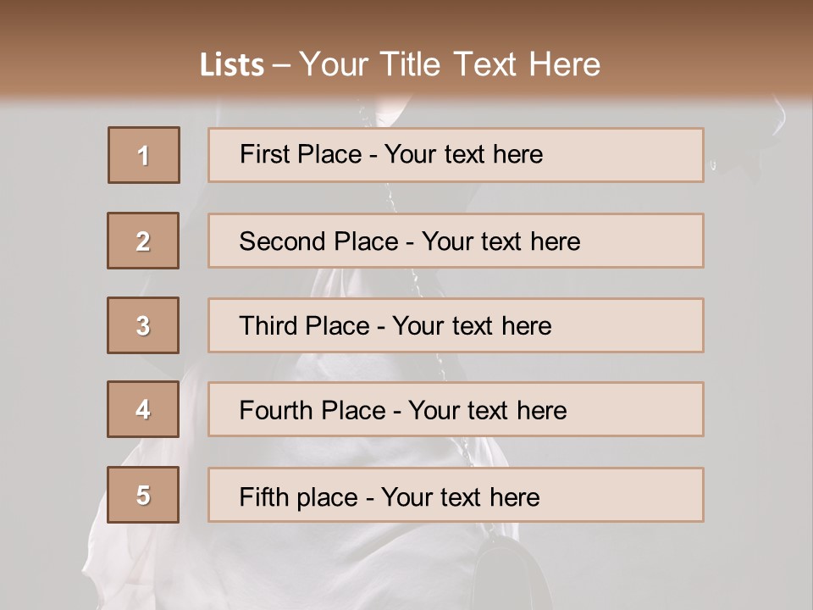This screenshot has height=610, width=813.
Task: Click the number 1 box
Action: 144,155
